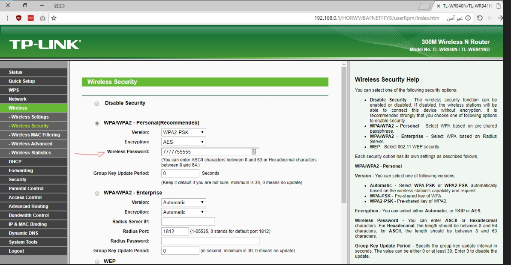The width and height of the screenshot is (511, 265).
Task: Click the Radius Password field
Action: (x=210, y=241)
